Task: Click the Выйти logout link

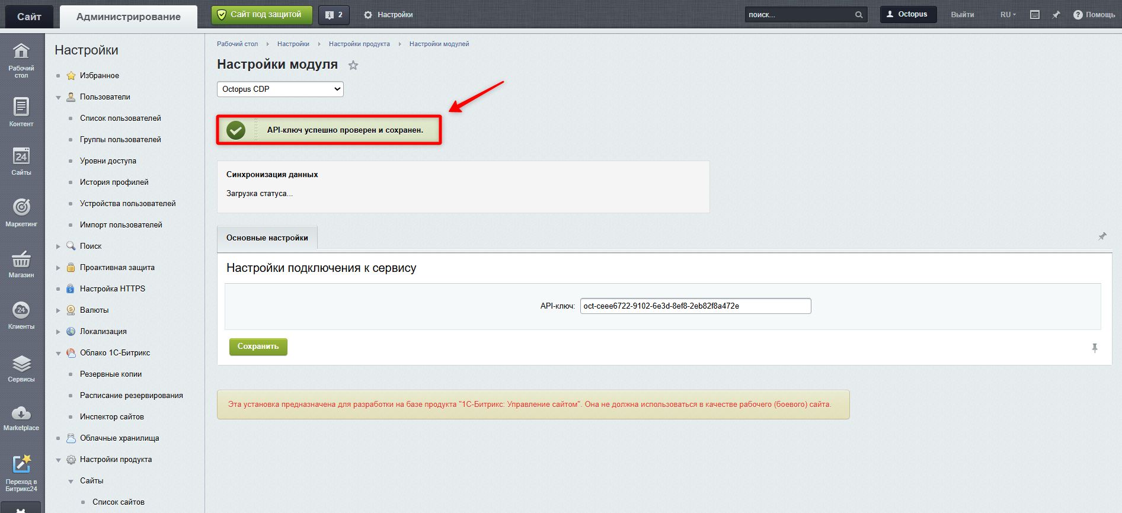Action: 963,15
